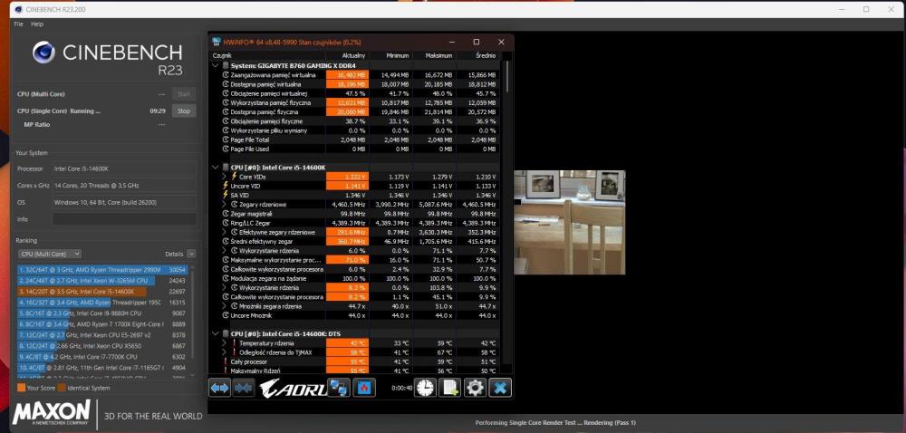Click the Info text field in Your System
This screenshot has height=433, width=906.
[x=124, y=219]
